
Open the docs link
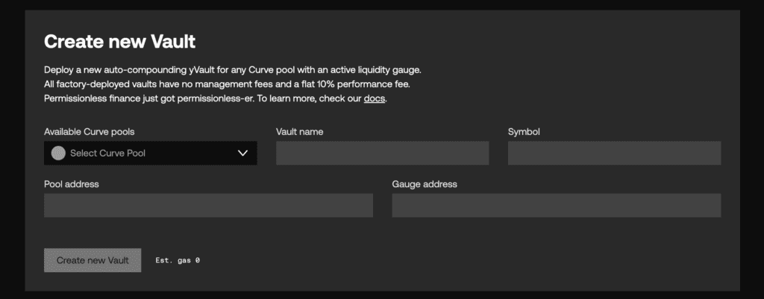(375, 98)
